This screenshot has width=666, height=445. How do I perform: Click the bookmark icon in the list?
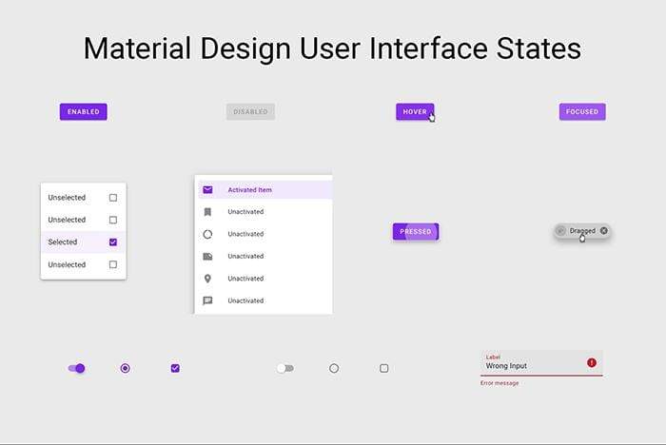pos(207,212)
